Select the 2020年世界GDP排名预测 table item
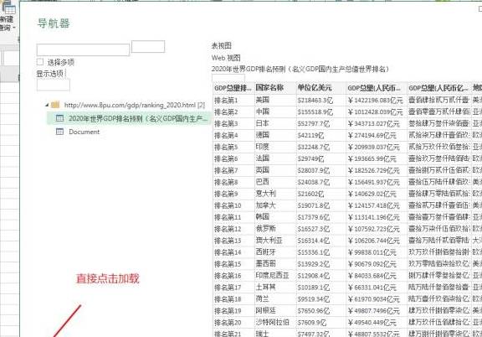 [129, 118]
